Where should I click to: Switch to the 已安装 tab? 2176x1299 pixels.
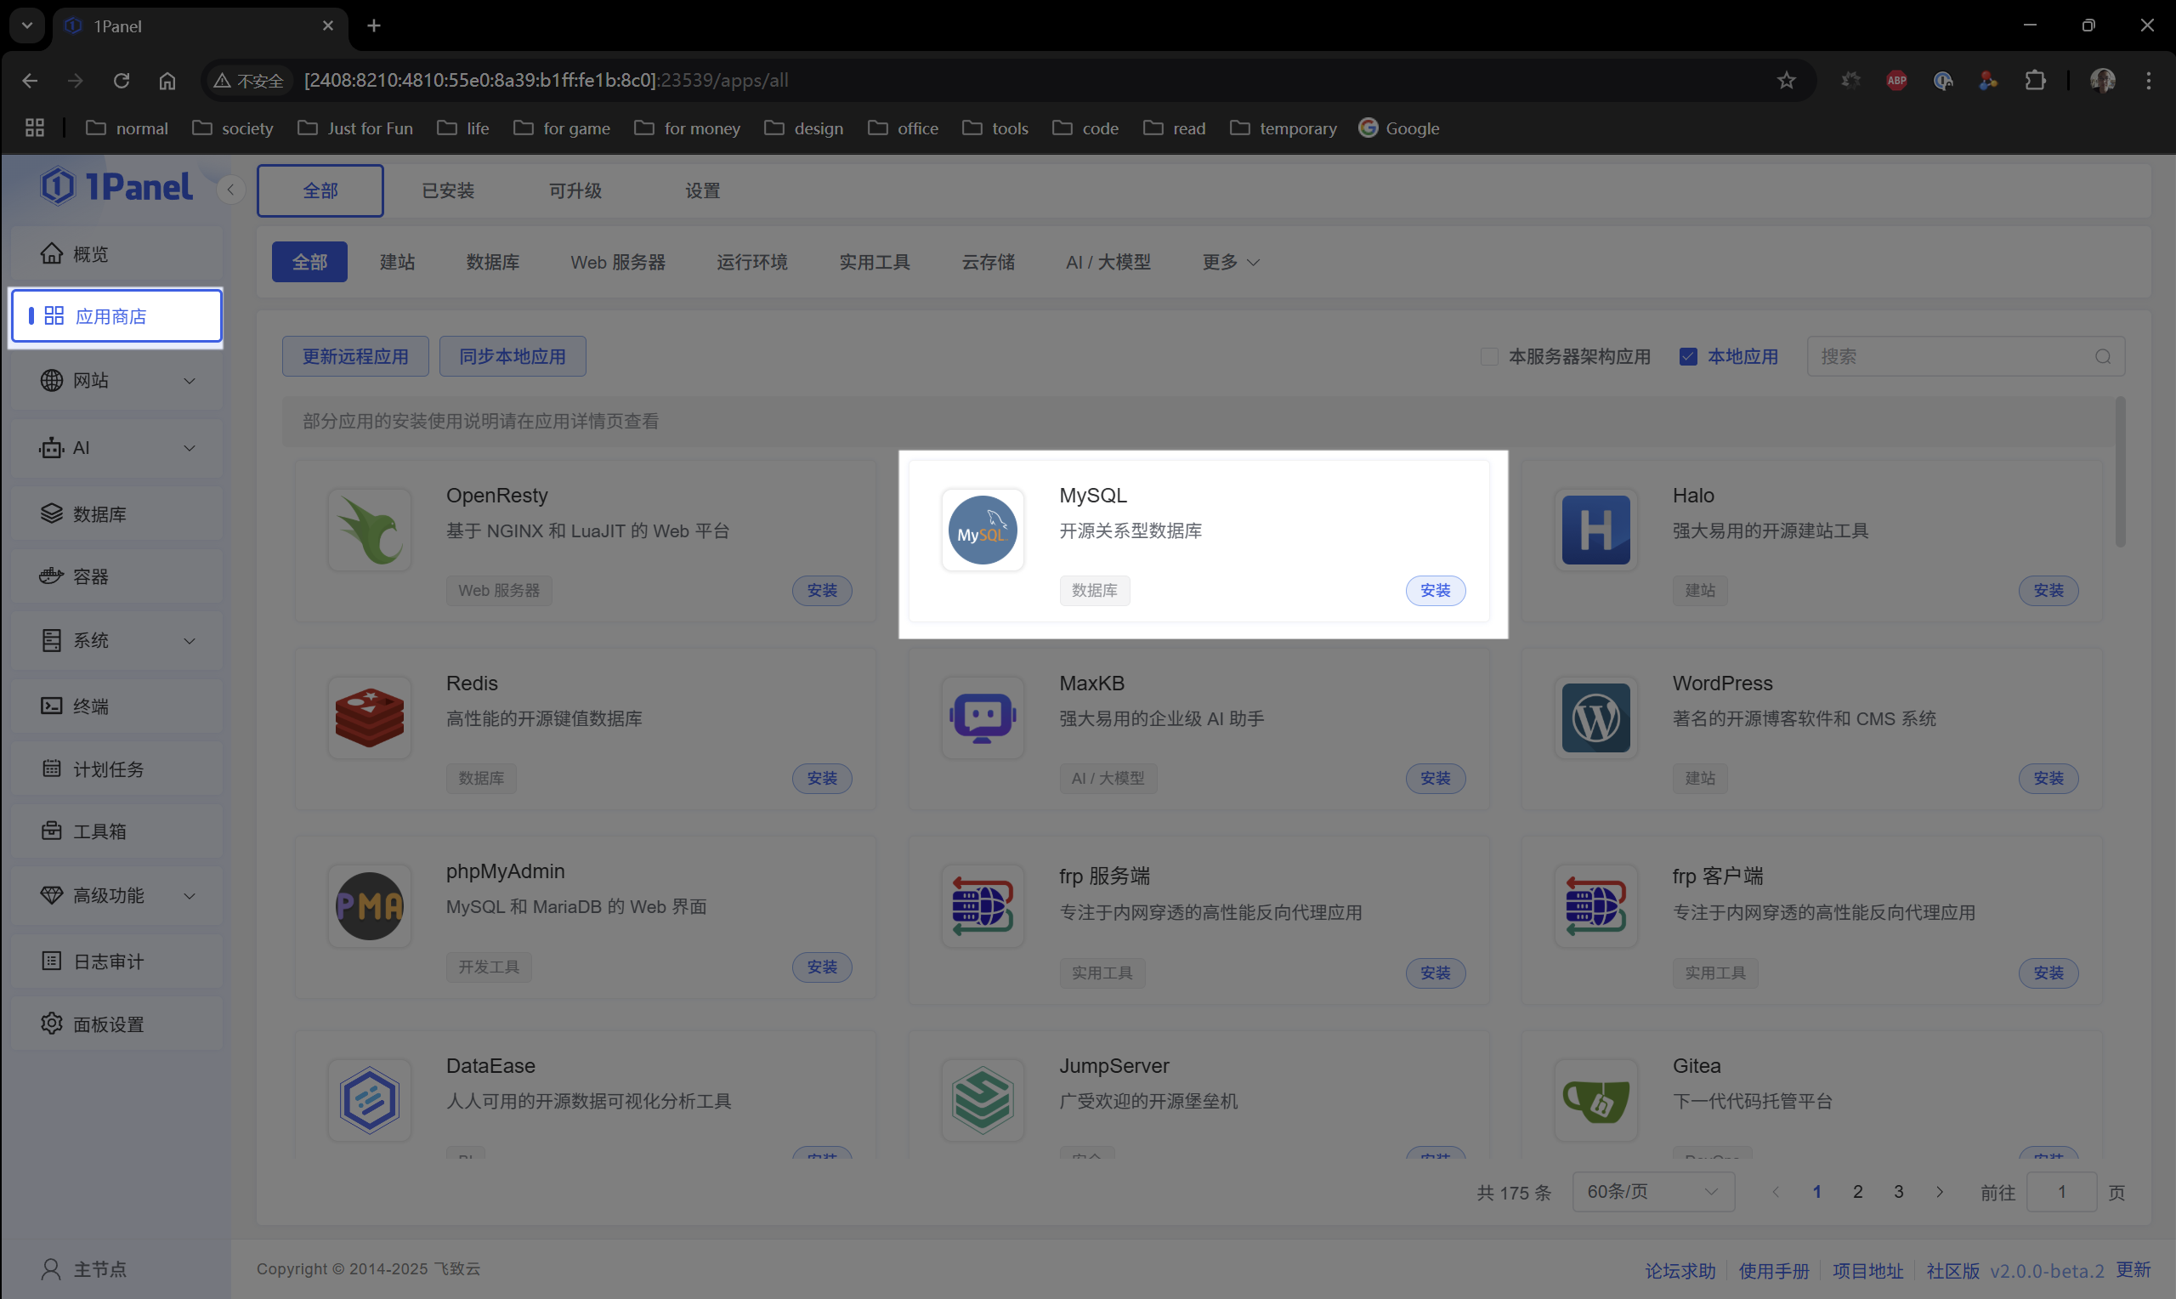tap(447, 190)
